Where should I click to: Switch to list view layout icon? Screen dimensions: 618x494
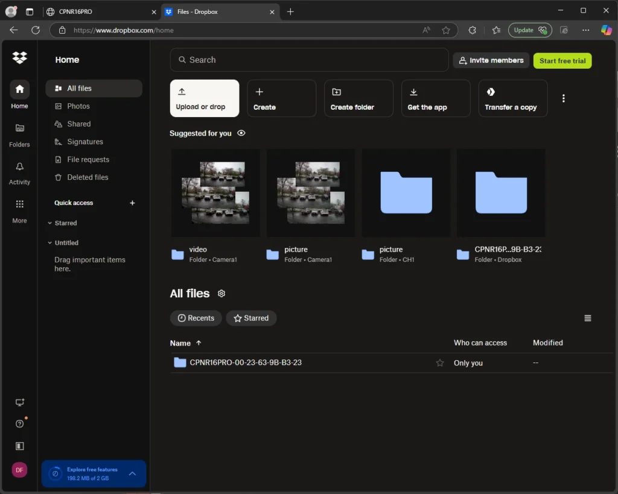click(587, 318)
